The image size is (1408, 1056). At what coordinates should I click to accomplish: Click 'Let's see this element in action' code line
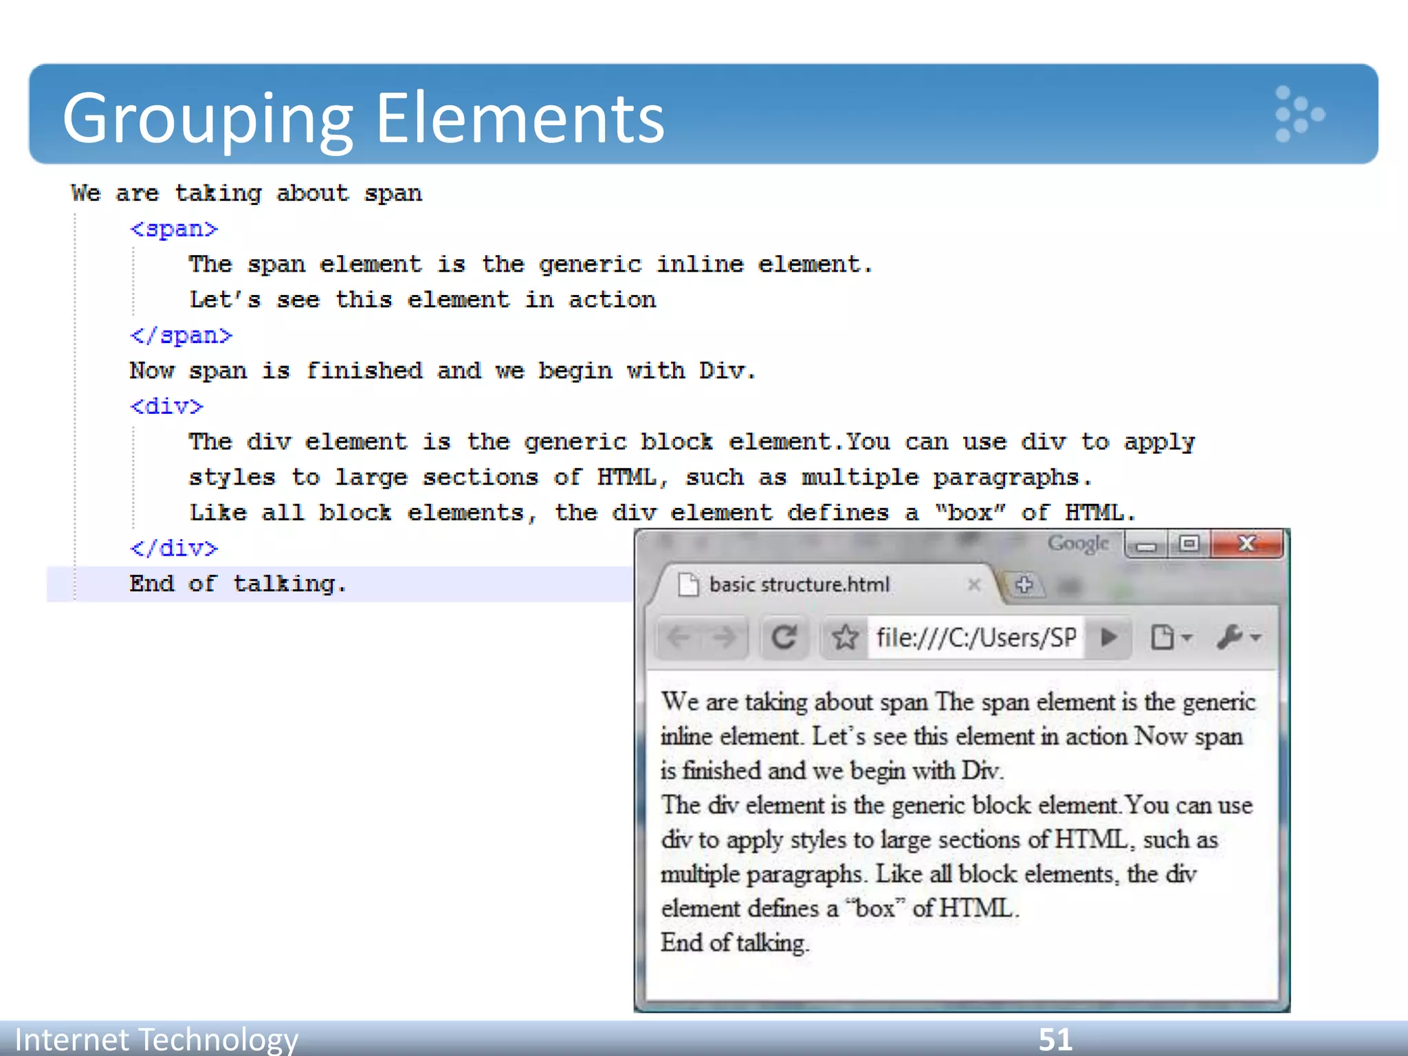(x=423, y=300)
